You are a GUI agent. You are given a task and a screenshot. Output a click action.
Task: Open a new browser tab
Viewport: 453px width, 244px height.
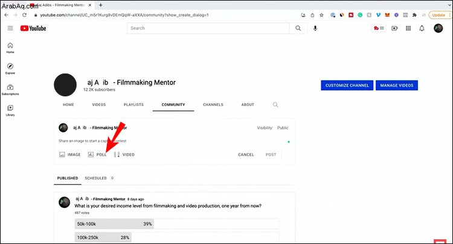pos(100,5)
